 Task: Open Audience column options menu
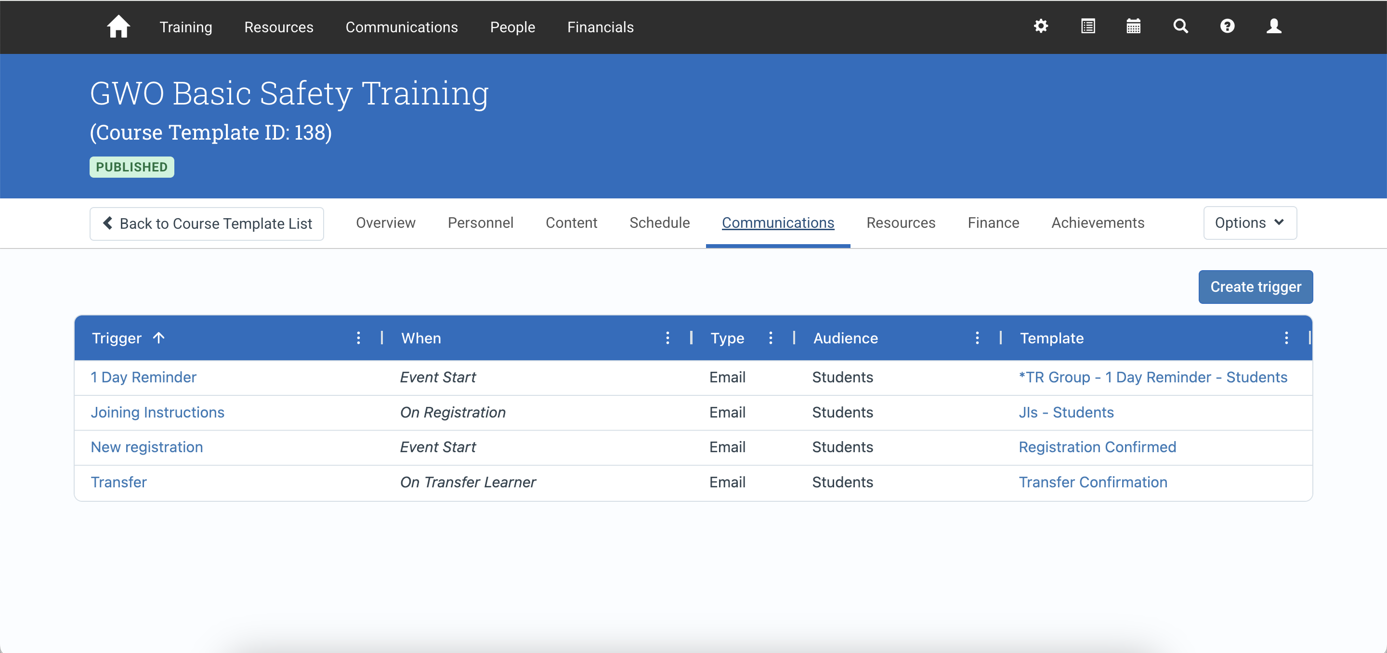[977, 338]
